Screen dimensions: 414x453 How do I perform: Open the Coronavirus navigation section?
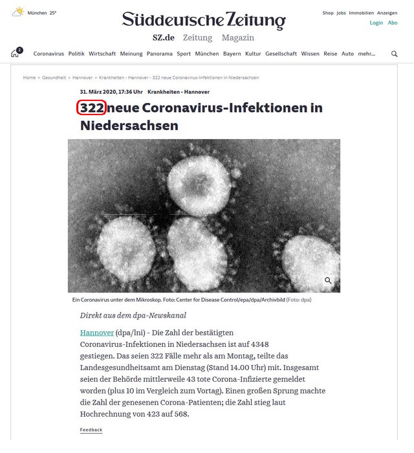pyautogui.click(x=49, y=54)
